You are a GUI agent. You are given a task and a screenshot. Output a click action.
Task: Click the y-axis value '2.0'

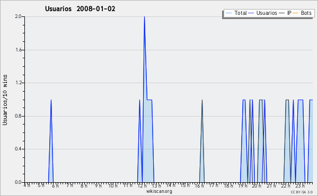click(18, 16)
